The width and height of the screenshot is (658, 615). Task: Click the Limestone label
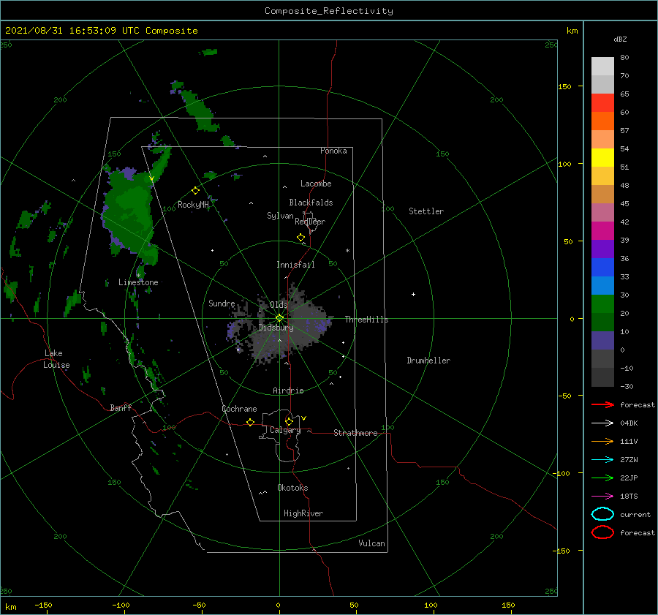tap(138, 282)
